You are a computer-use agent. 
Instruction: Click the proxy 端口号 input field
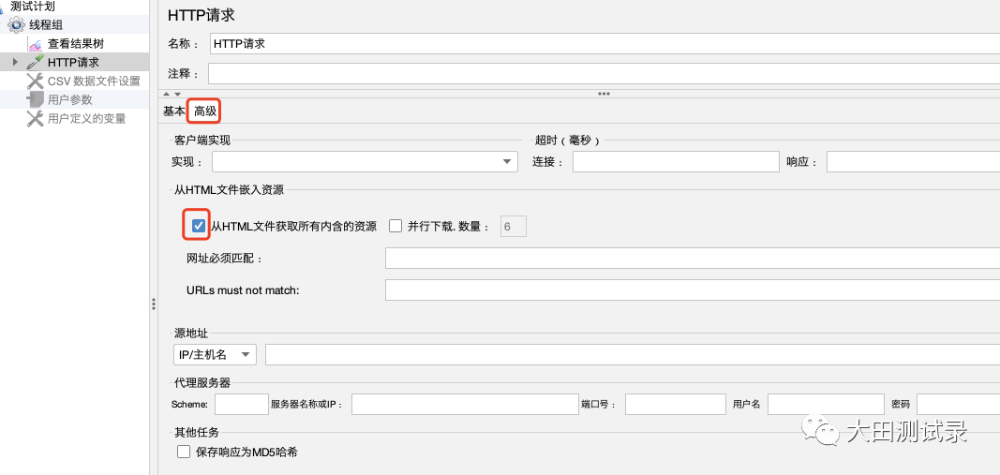(676, 404)
